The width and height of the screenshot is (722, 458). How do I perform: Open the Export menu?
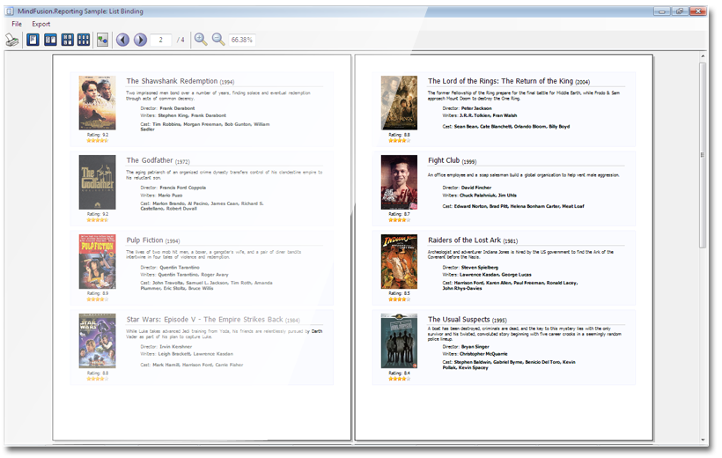(x=41, y=24)
